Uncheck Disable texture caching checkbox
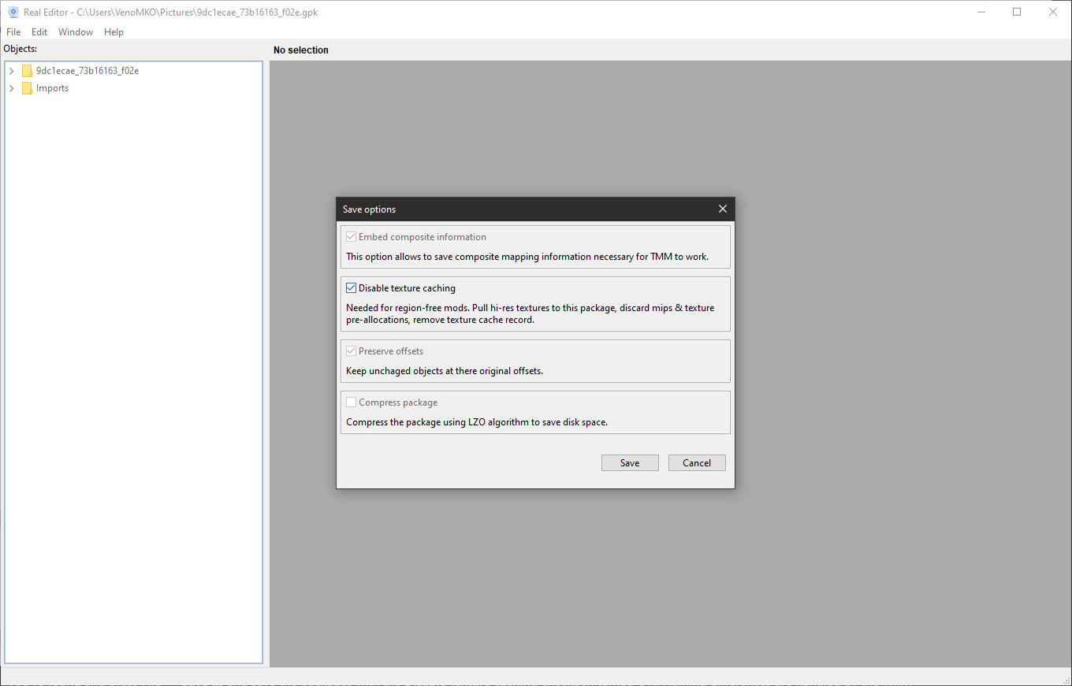This screenshot has height=686, width=1072. point(351,288)
